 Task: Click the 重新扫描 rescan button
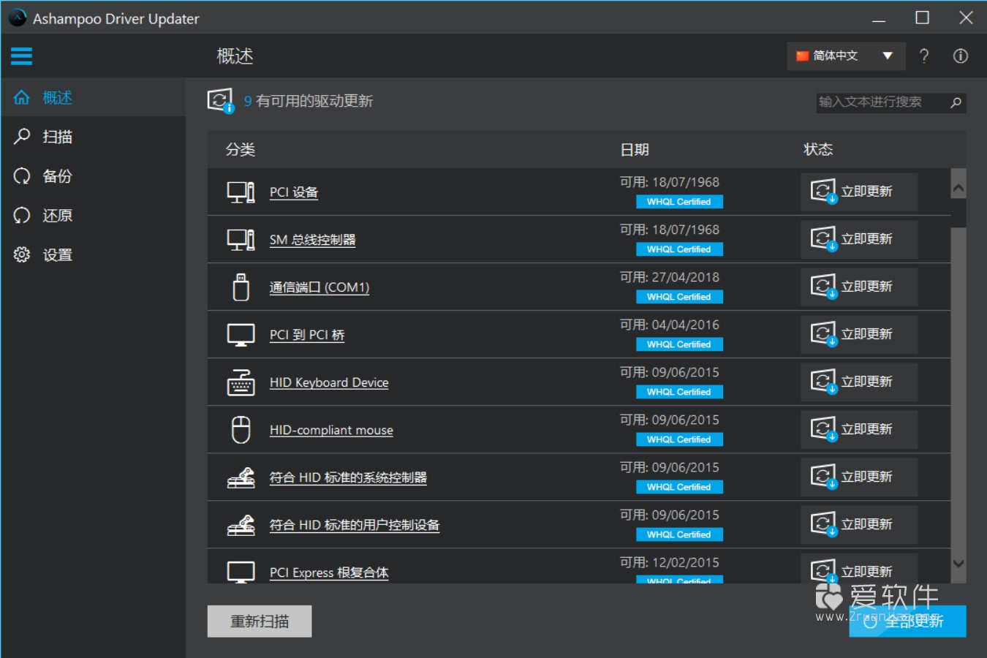260,620
